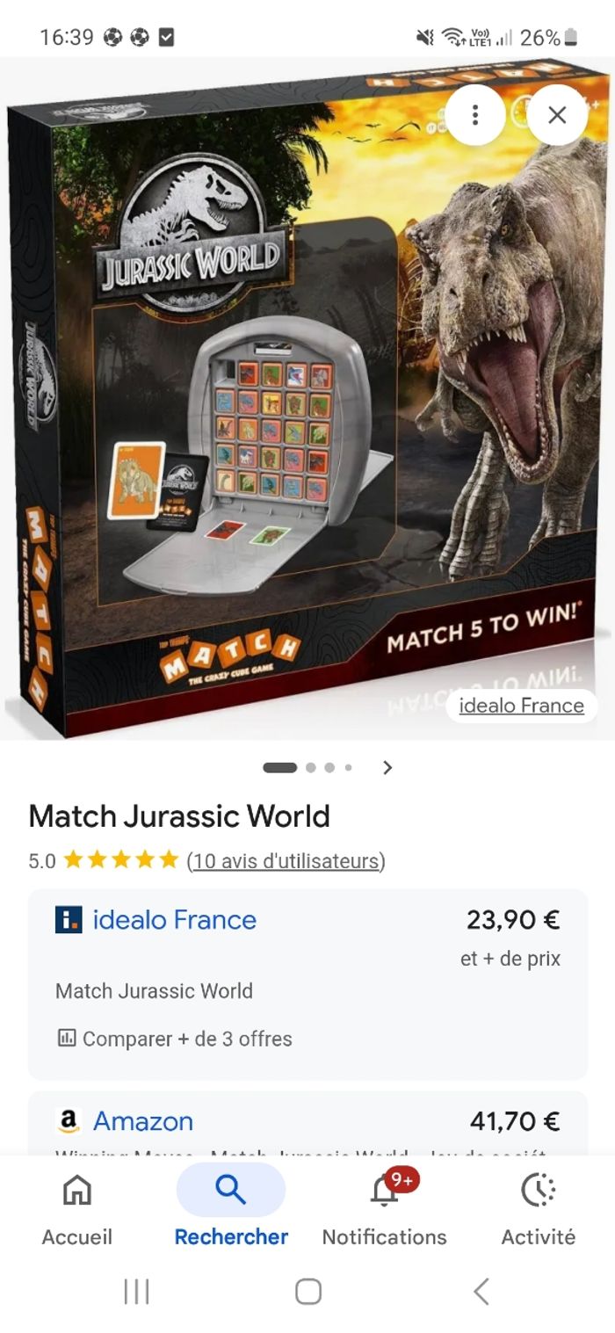The height and width of the screenshot is (1333, 615).
Task: Select the second image pagination dot
Action: pyautogui.click(x=310, y=767)
